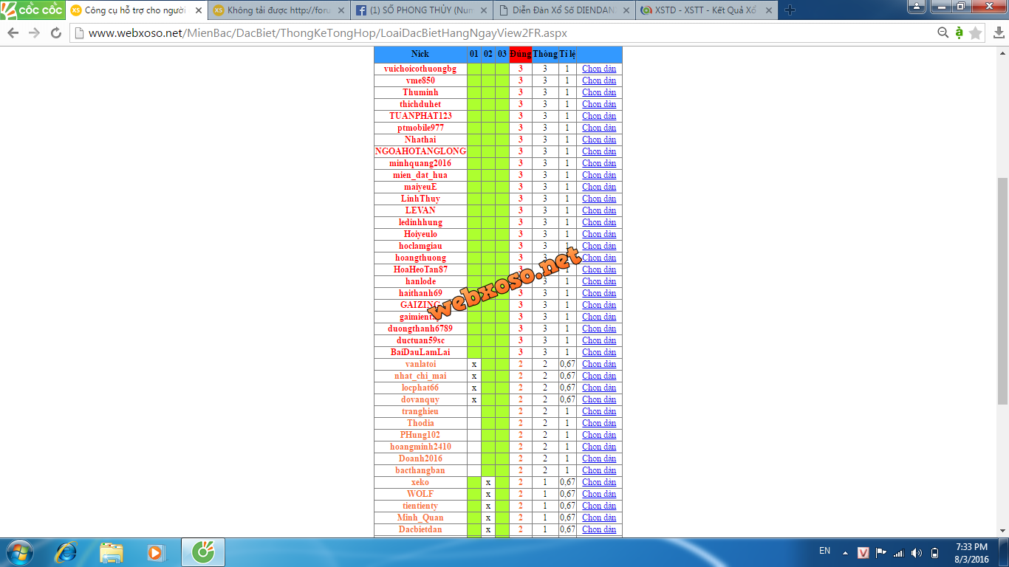The height and width of the screenshot is (567, 1009).
Task: Click nick 'bacthangban' in the table
Action: [x=420, y=470]
